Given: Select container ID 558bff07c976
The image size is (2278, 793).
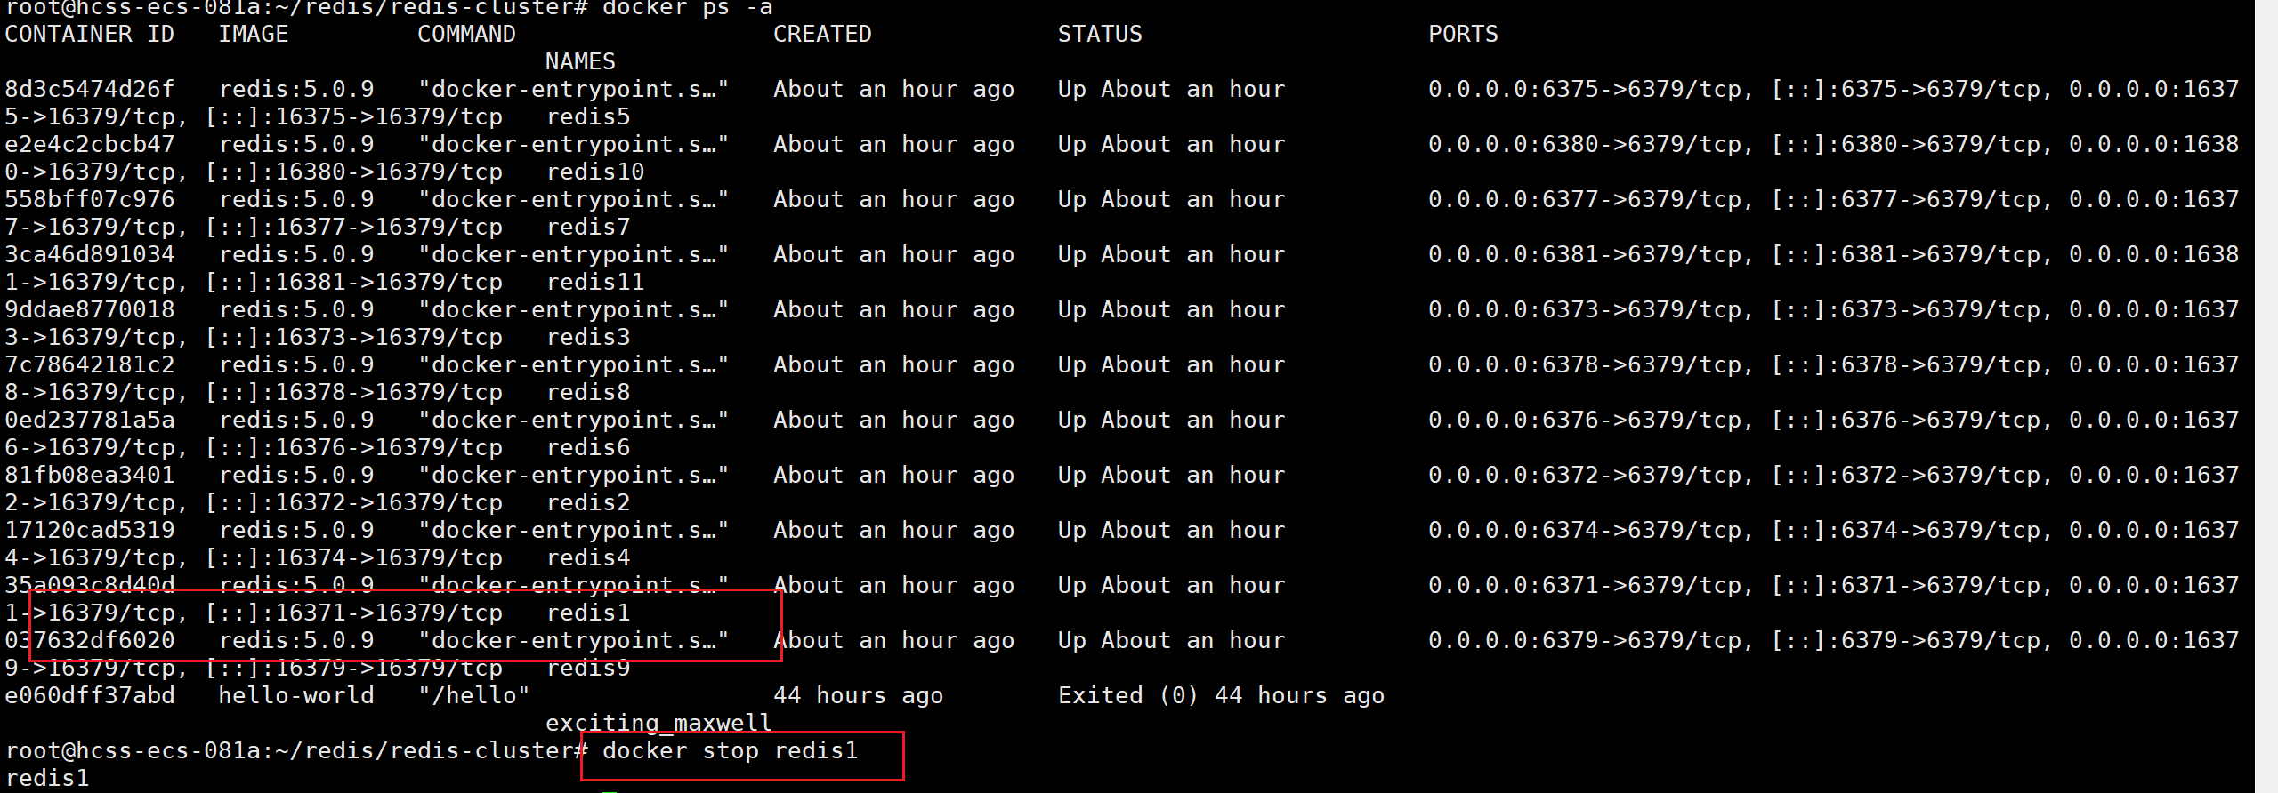Looking at the screenshot, I should point(90,200).
